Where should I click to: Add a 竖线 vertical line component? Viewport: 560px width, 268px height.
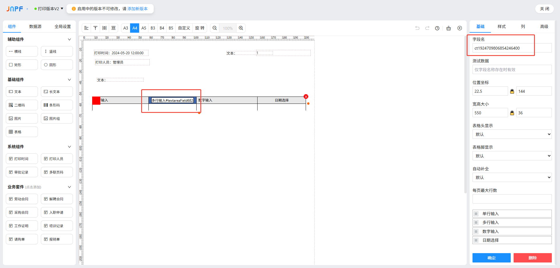pyautogui.click(x=57, y=51)
